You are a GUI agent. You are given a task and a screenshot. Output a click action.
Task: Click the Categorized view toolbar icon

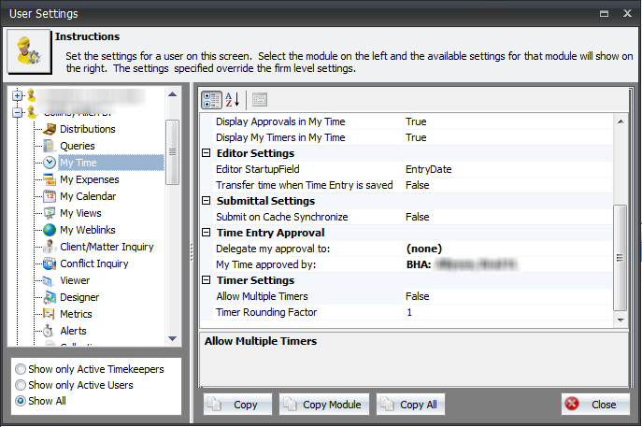[x=212, y=100]
